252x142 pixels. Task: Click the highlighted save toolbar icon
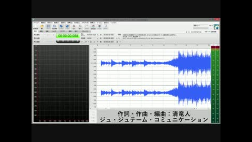point(48,27)
